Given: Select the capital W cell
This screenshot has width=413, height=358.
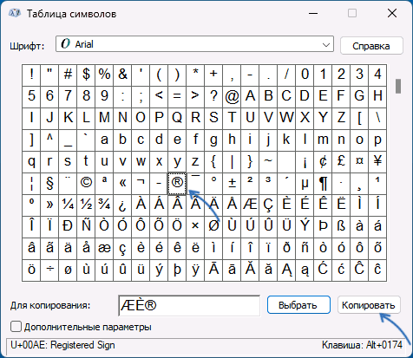Looking at the screenshot, I should [286, 119].
